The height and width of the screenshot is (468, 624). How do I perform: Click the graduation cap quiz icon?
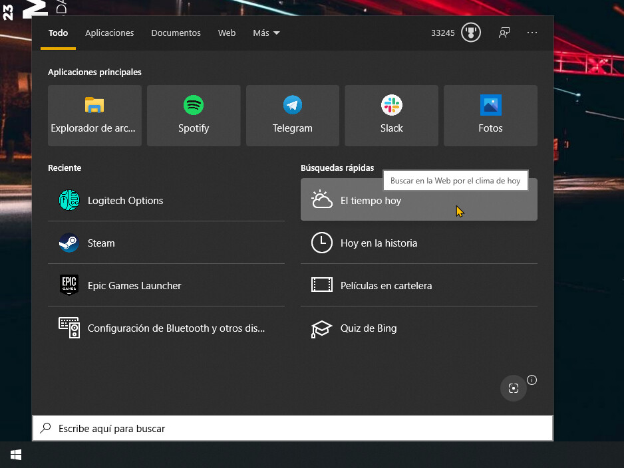(321, 328)
